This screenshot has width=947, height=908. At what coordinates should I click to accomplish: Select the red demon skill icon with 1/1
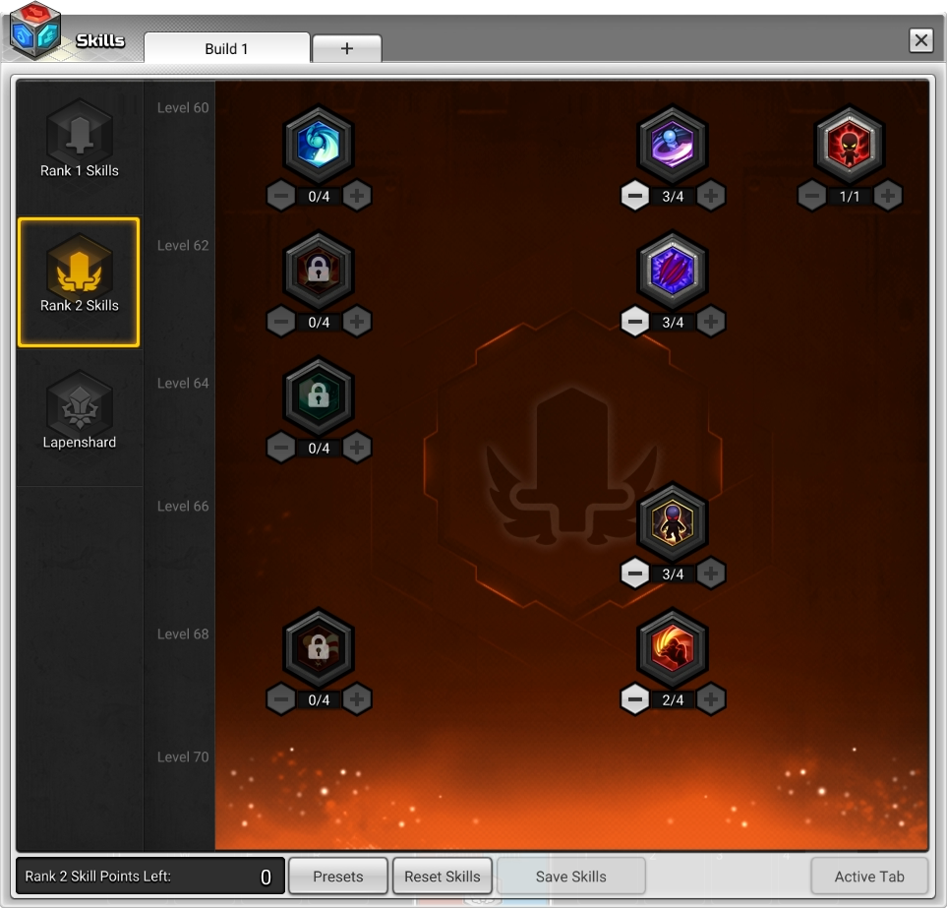850,145
